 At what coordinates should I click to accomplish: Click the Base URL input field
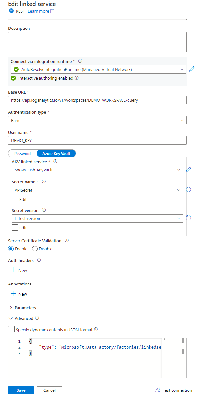[97, 100]
